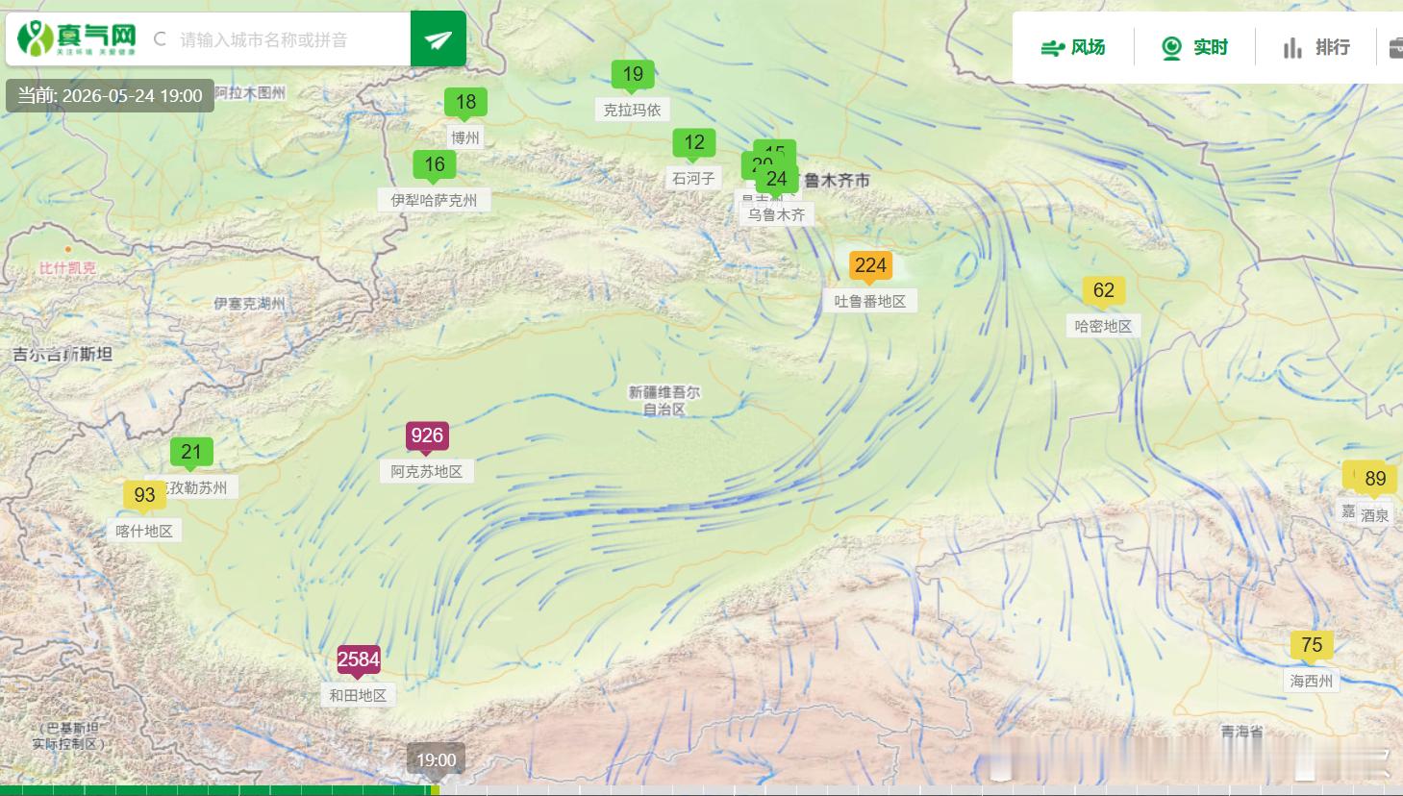Click the 吉尔吉斯斯坦 map label
The image size is (1403, 796).
point(63,355)
